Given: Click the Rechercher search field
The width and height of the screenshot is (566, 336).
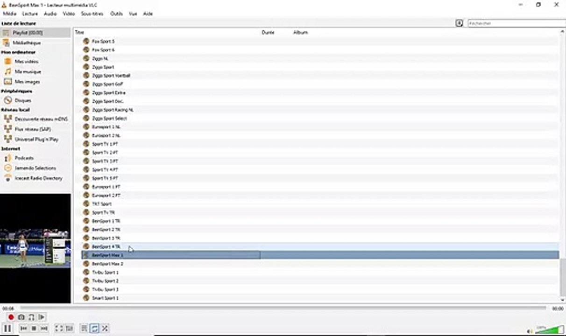Looking at the screenshot, I should pyautogui.click(x=516, y=23).
